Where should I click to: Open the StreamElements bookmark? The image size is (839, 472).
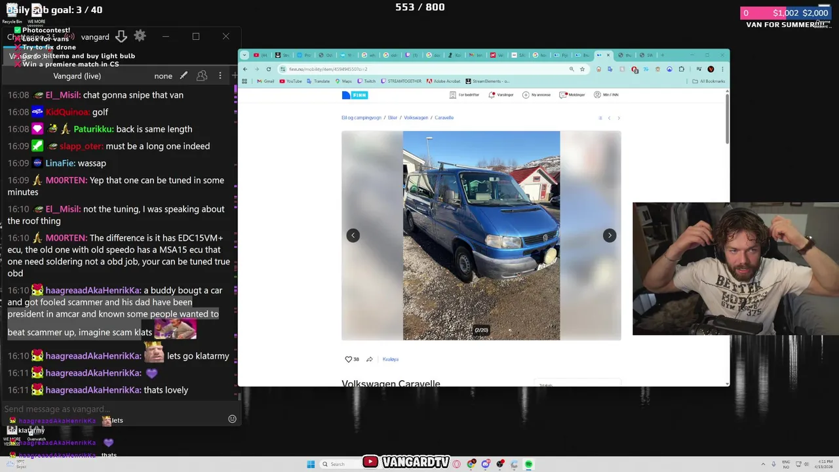coord(487,81)
